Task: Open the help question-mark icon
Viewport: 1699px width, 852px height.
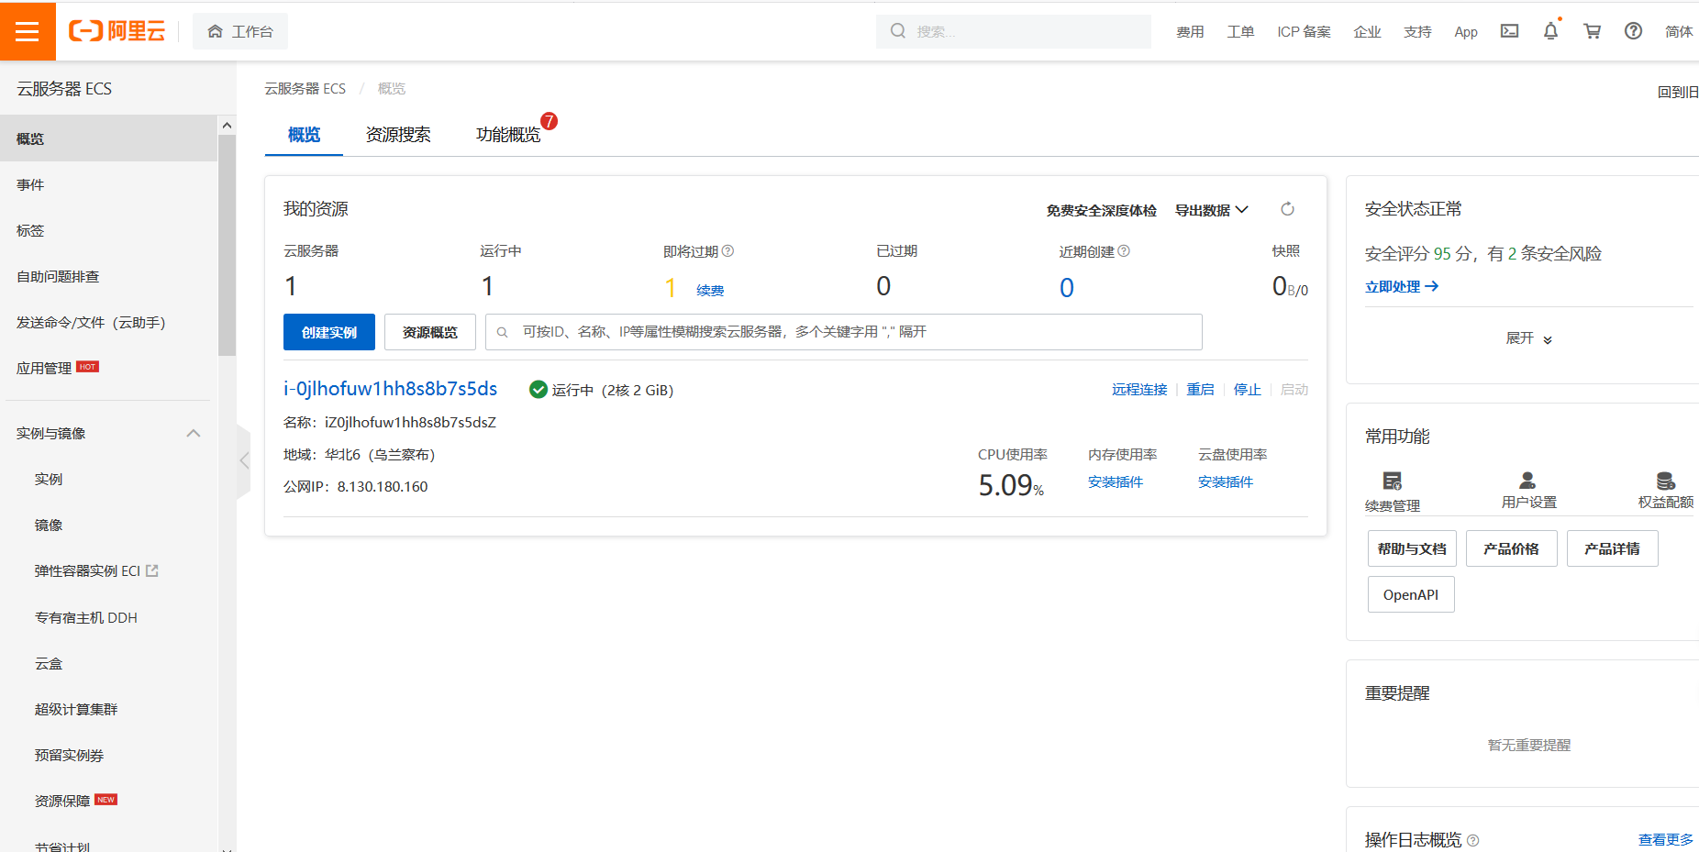Action: pyautogui.click(x=1633, y=30)
